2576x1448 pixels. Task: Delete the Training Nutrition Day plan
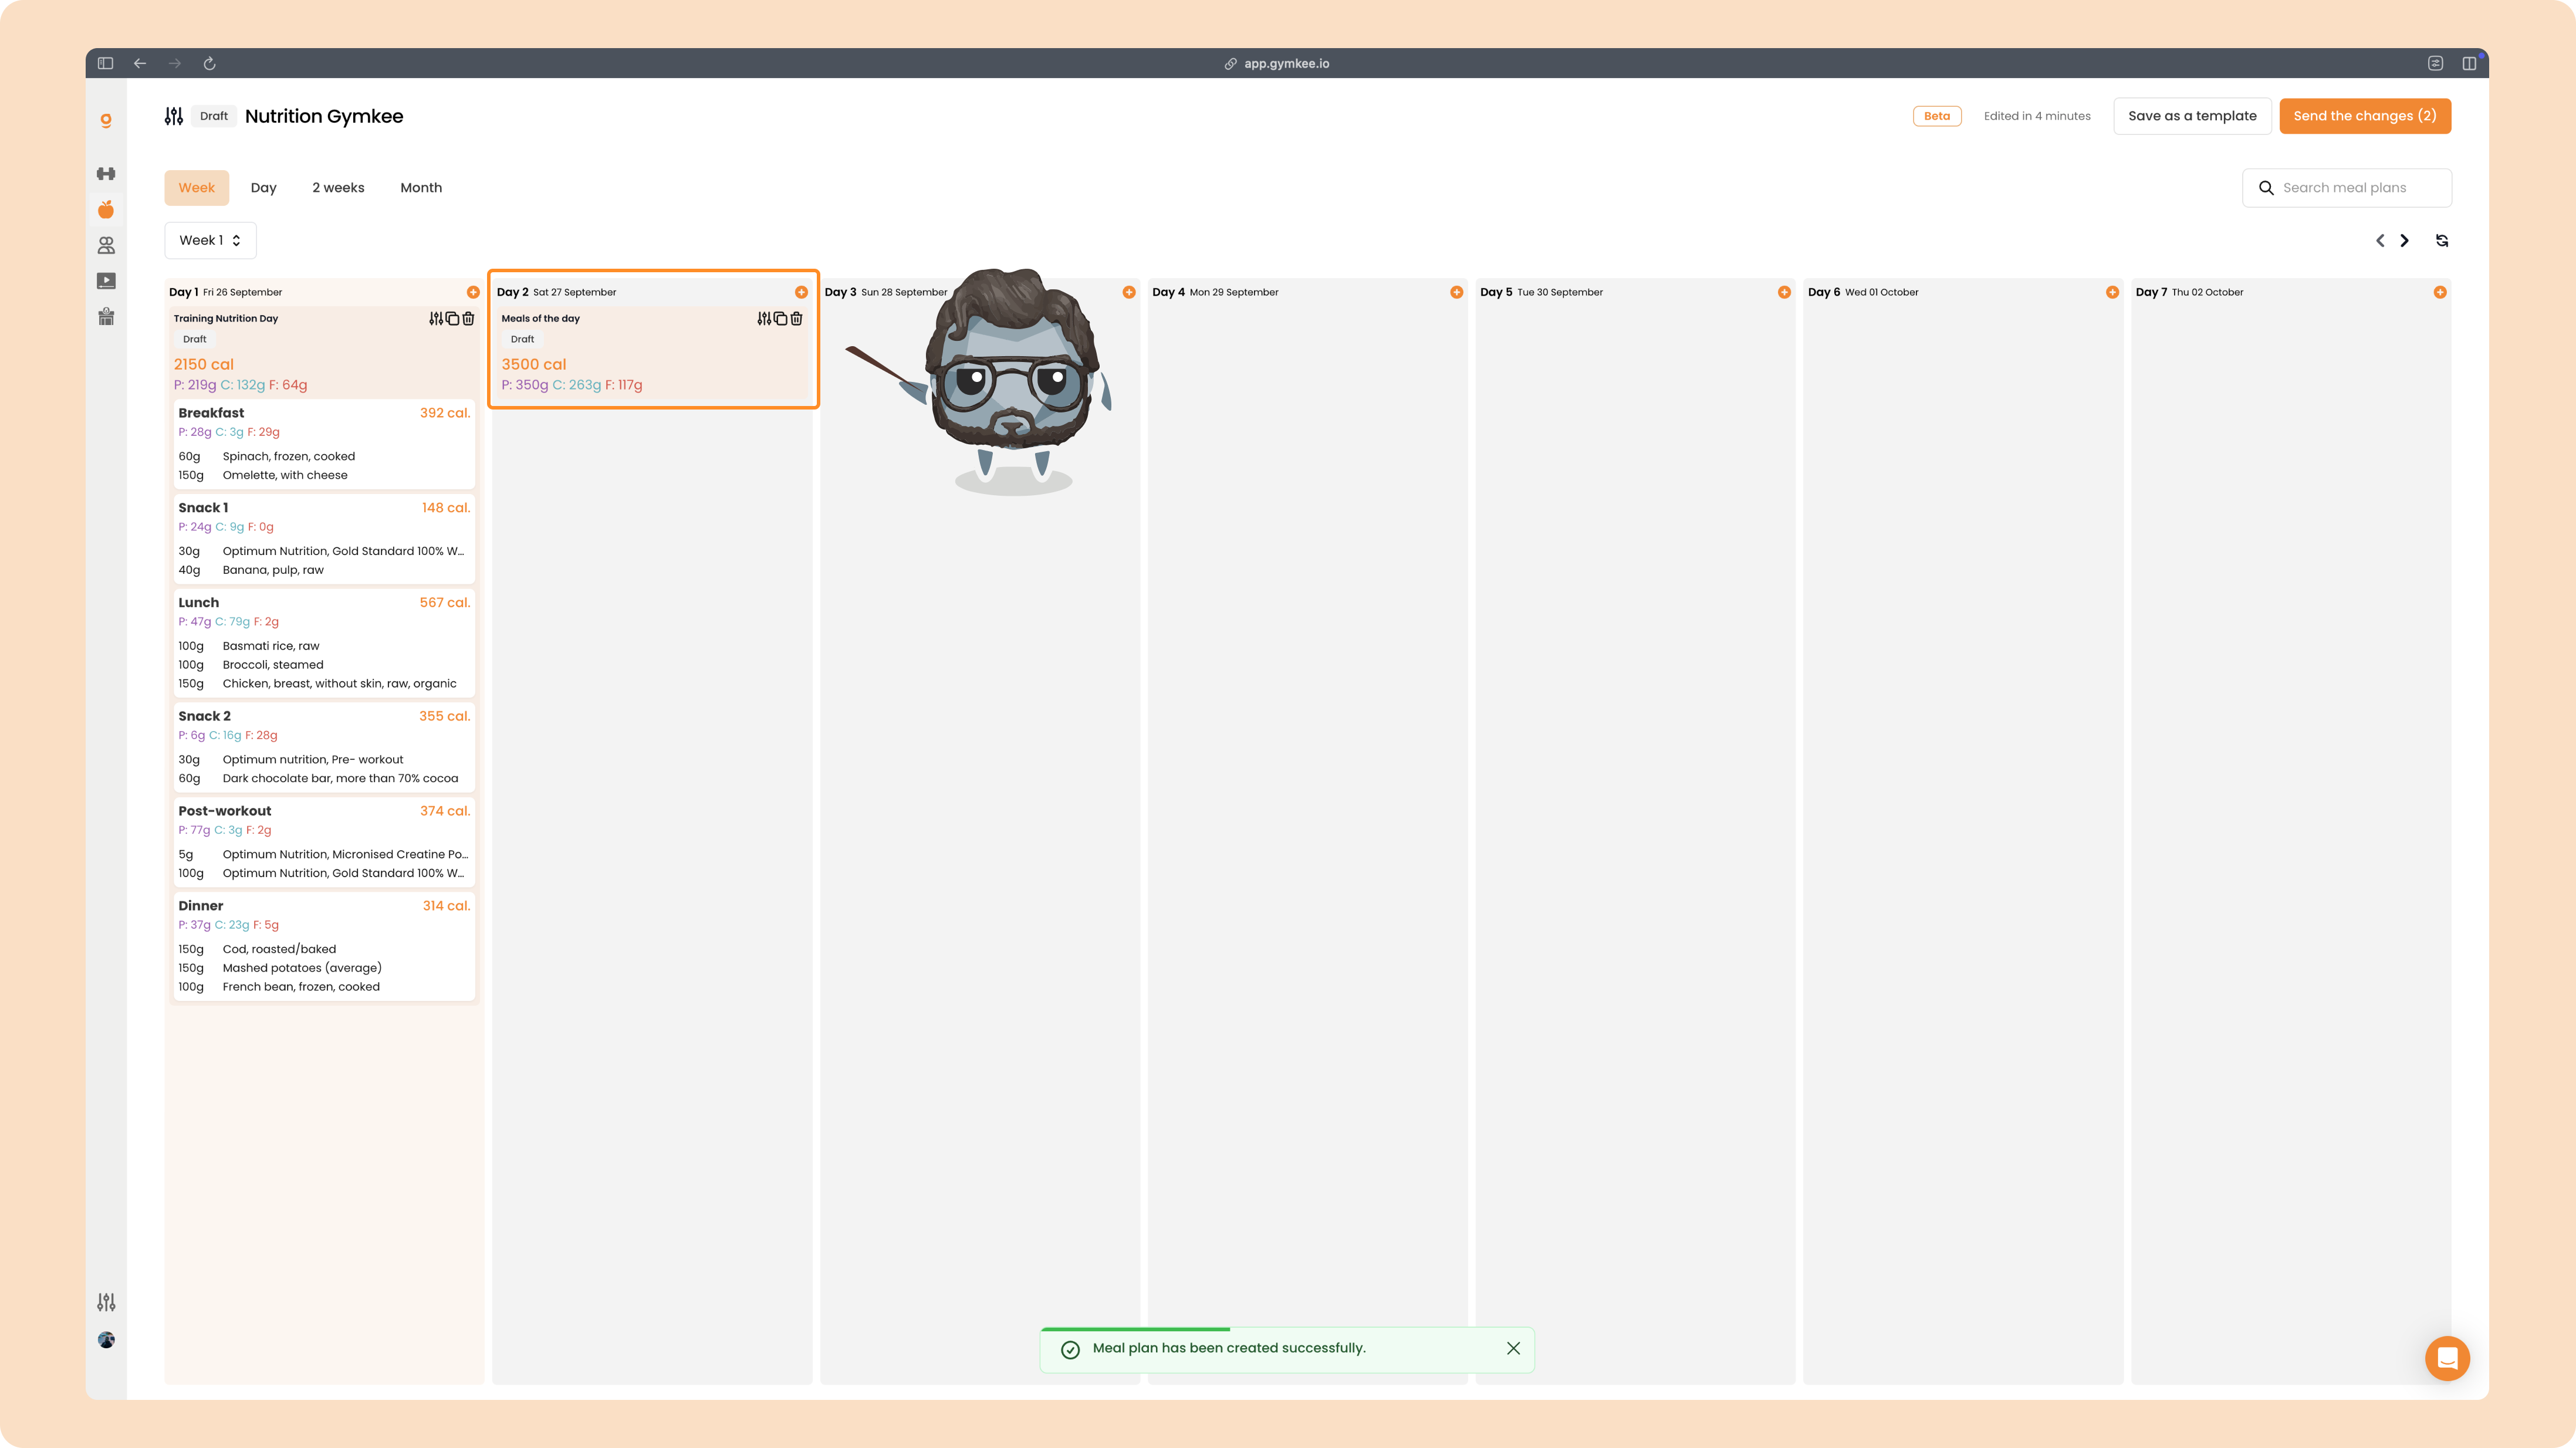[468, 318]
